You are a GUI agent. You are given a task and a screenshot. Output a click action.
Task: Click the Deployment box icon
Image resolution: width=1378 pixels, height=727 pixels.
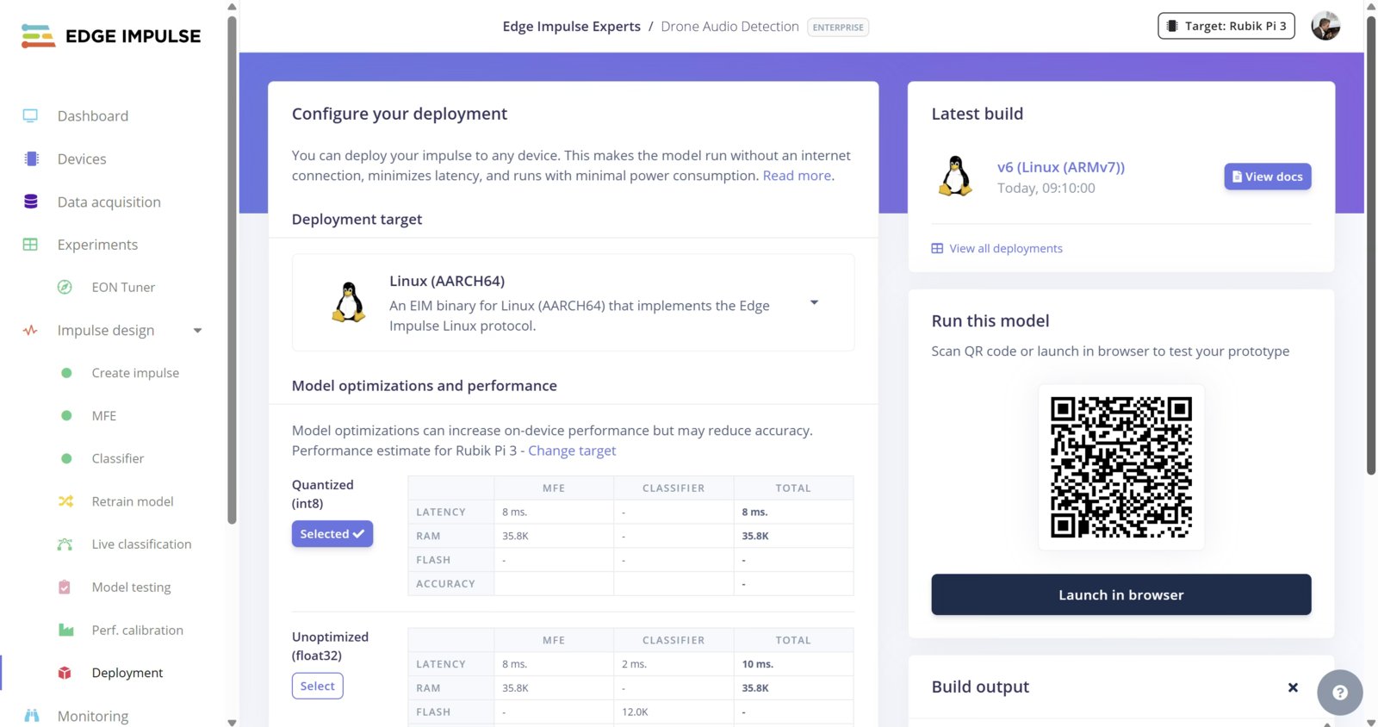(65, 673)
